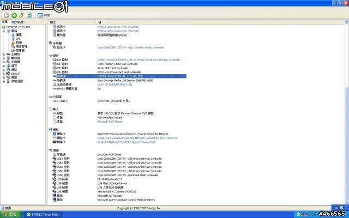Open the Realtek RTL8168/8111 Gigabit Ethernet link
349x218 pixels.
127,142
